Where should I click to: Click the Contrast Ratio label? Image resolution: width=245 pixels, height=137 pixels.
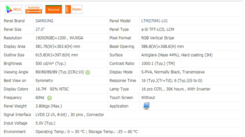(122, 64)
